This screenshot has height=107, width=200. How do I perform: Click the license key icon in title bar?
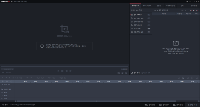tap(187, 1)
